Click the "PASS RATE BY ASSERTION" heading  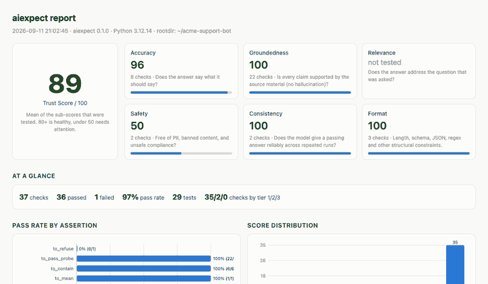[x=55, y=225]
